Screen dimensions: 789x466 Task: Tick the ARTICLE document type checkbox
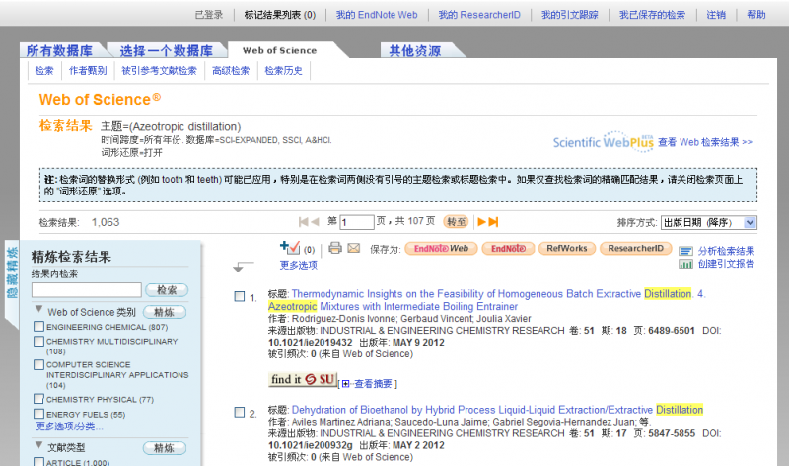click(x=38, y=461)
